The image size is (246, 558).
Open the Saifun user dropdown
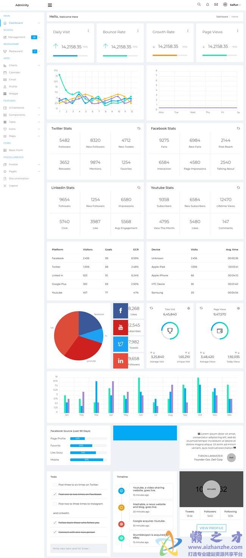coord(231,5)
